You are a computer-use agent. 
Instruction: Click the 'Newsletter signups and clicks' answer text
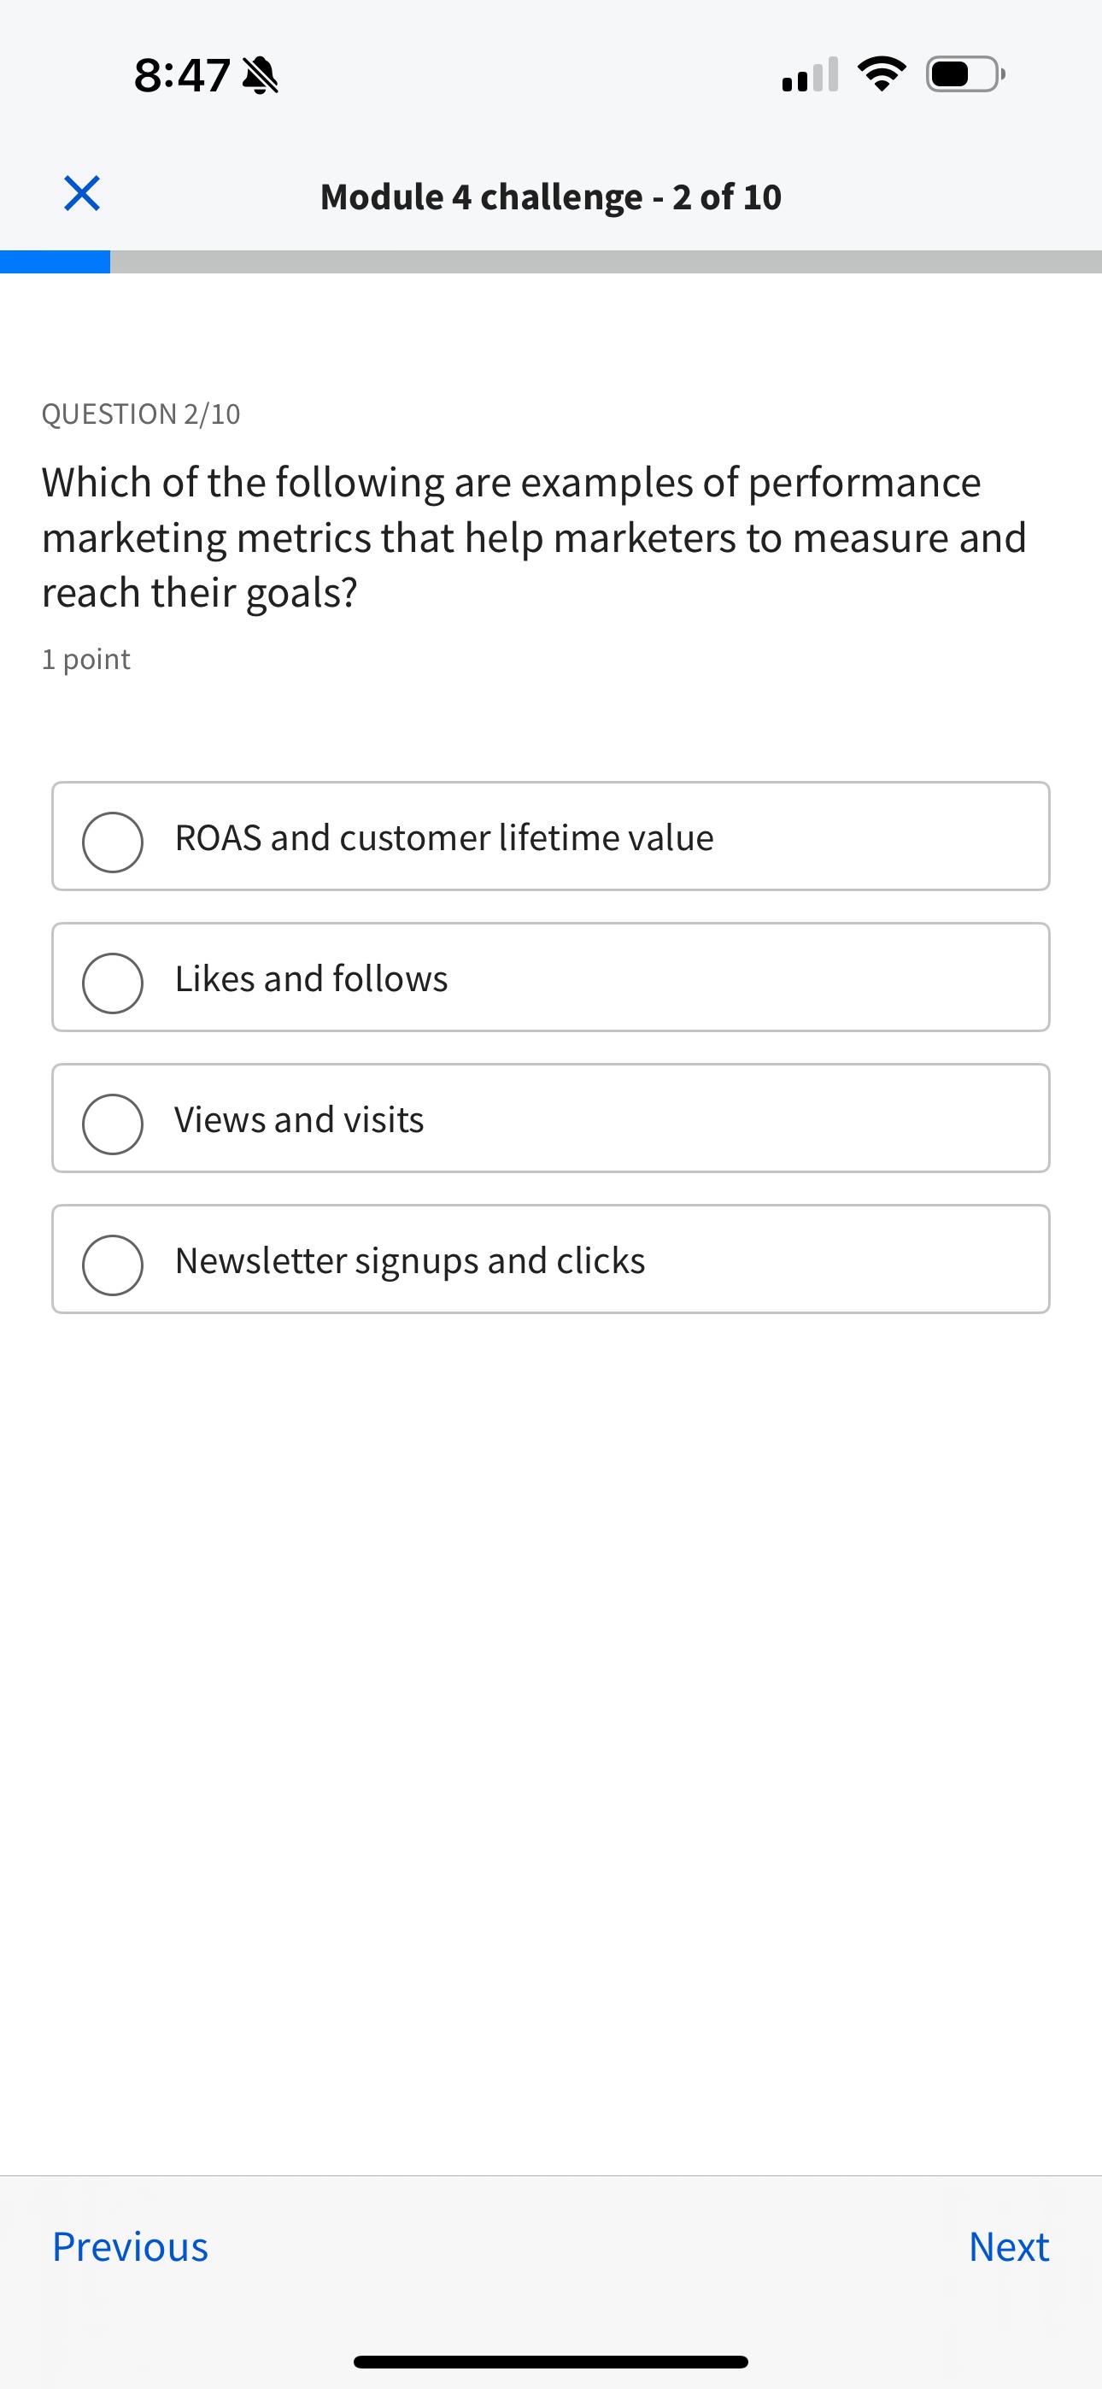coord(410,1261)
